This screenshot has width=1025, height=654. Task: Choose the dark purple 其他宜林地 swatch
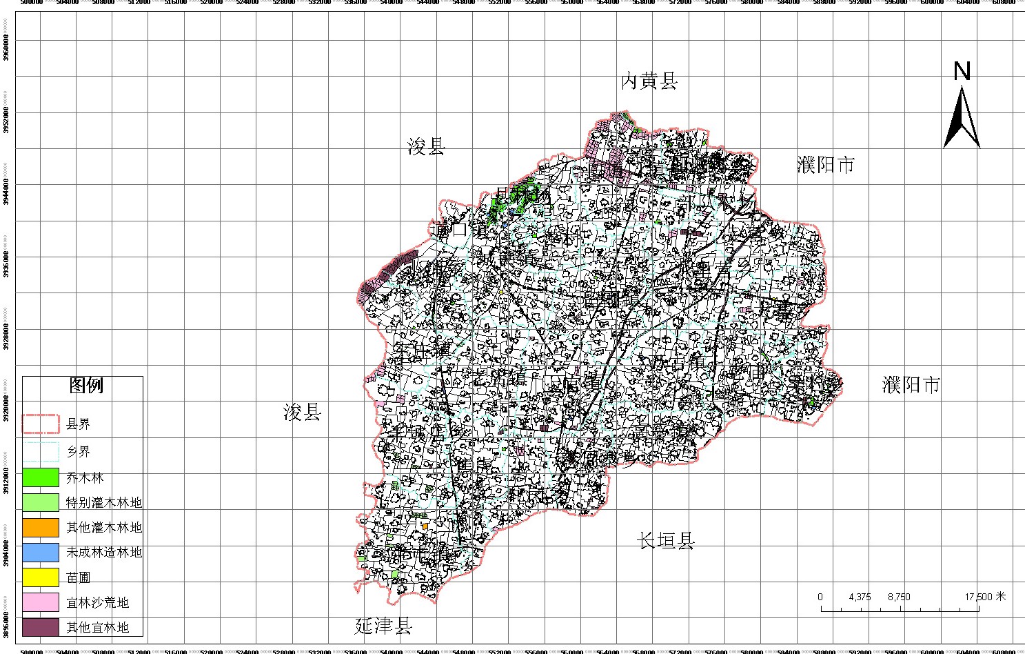click(x=41, y=627)
